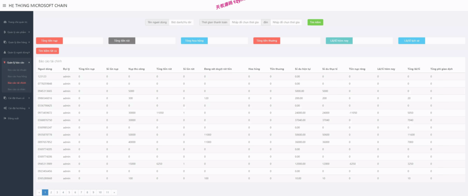Click the user icon for Quản lý người dùng
This screenshot has height=196, width=468.
(5, 52)
